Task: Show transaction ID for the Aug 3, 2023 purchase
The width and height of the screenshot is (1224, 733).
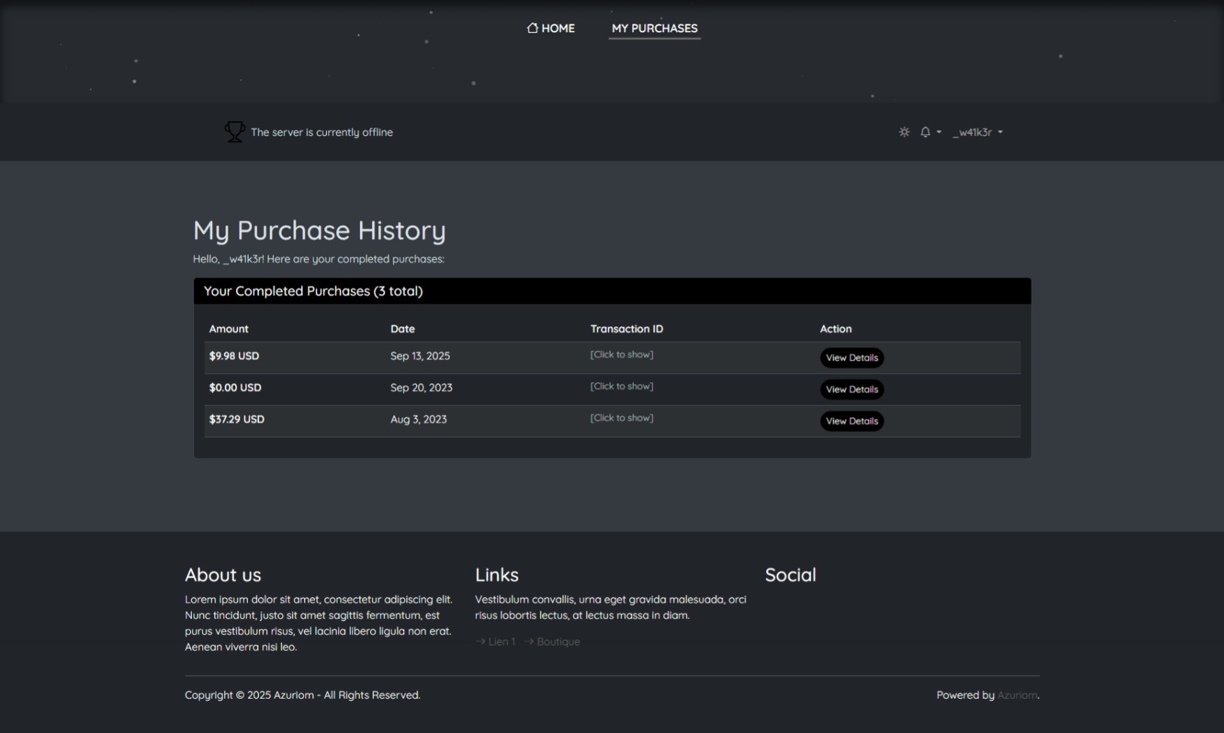Action: (621, 417)
